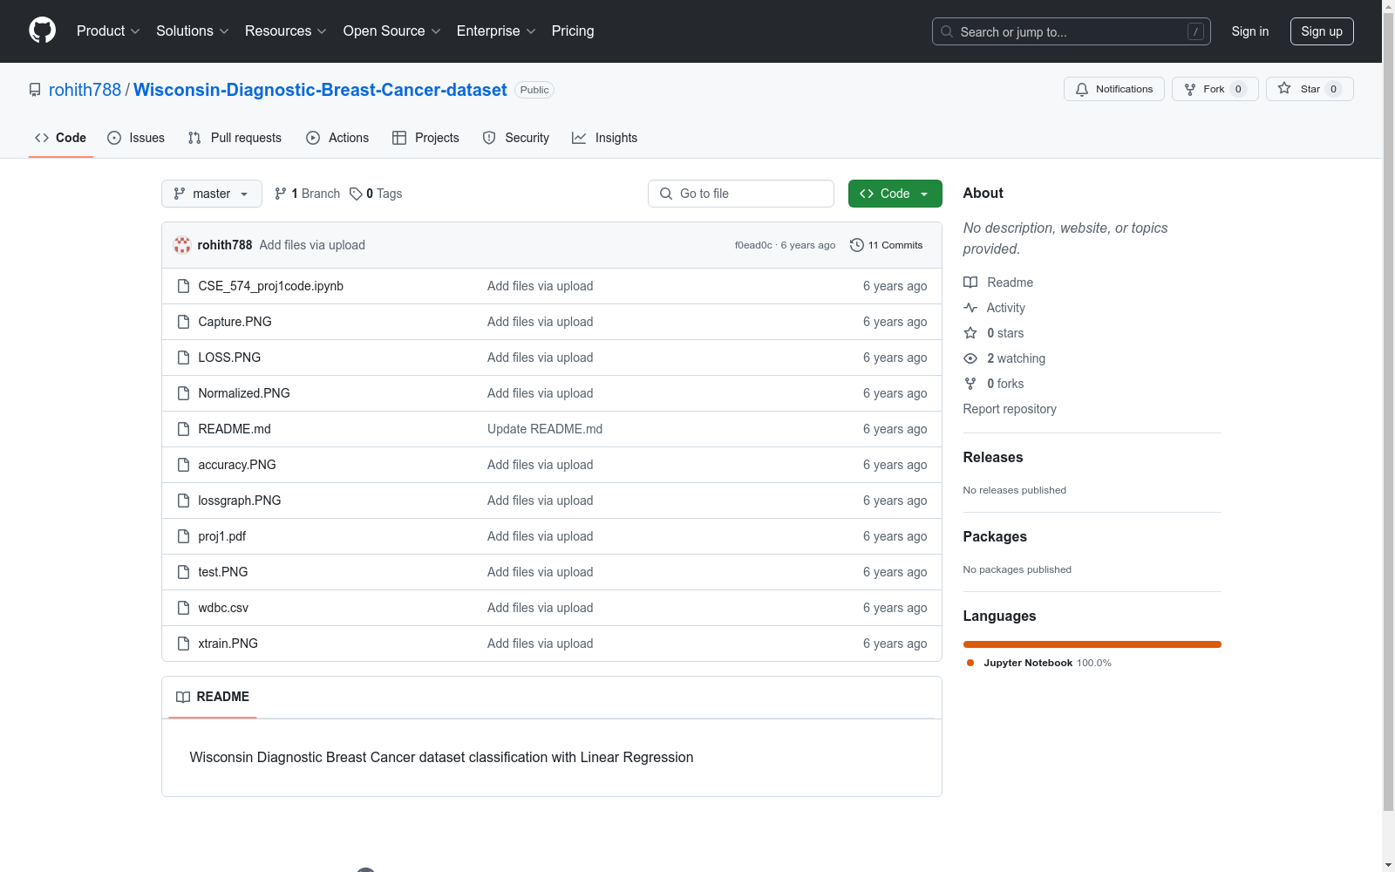
Task: Click the Go to file search field
Action: (741, 194)
